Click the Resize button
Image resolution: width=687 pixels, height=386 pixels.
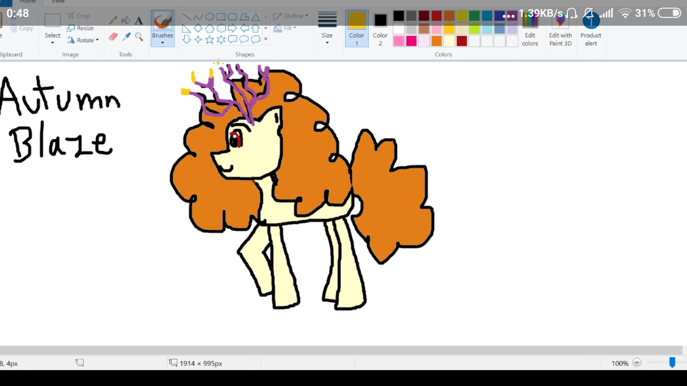[x=81, y=28]
